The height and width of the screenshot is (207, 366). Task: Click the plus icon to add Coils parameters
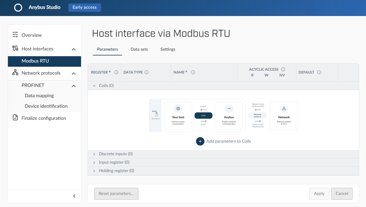200,141
